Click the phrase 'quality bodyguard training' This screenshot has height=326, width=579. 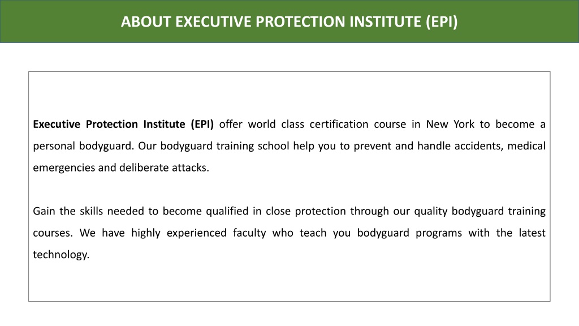479,211
